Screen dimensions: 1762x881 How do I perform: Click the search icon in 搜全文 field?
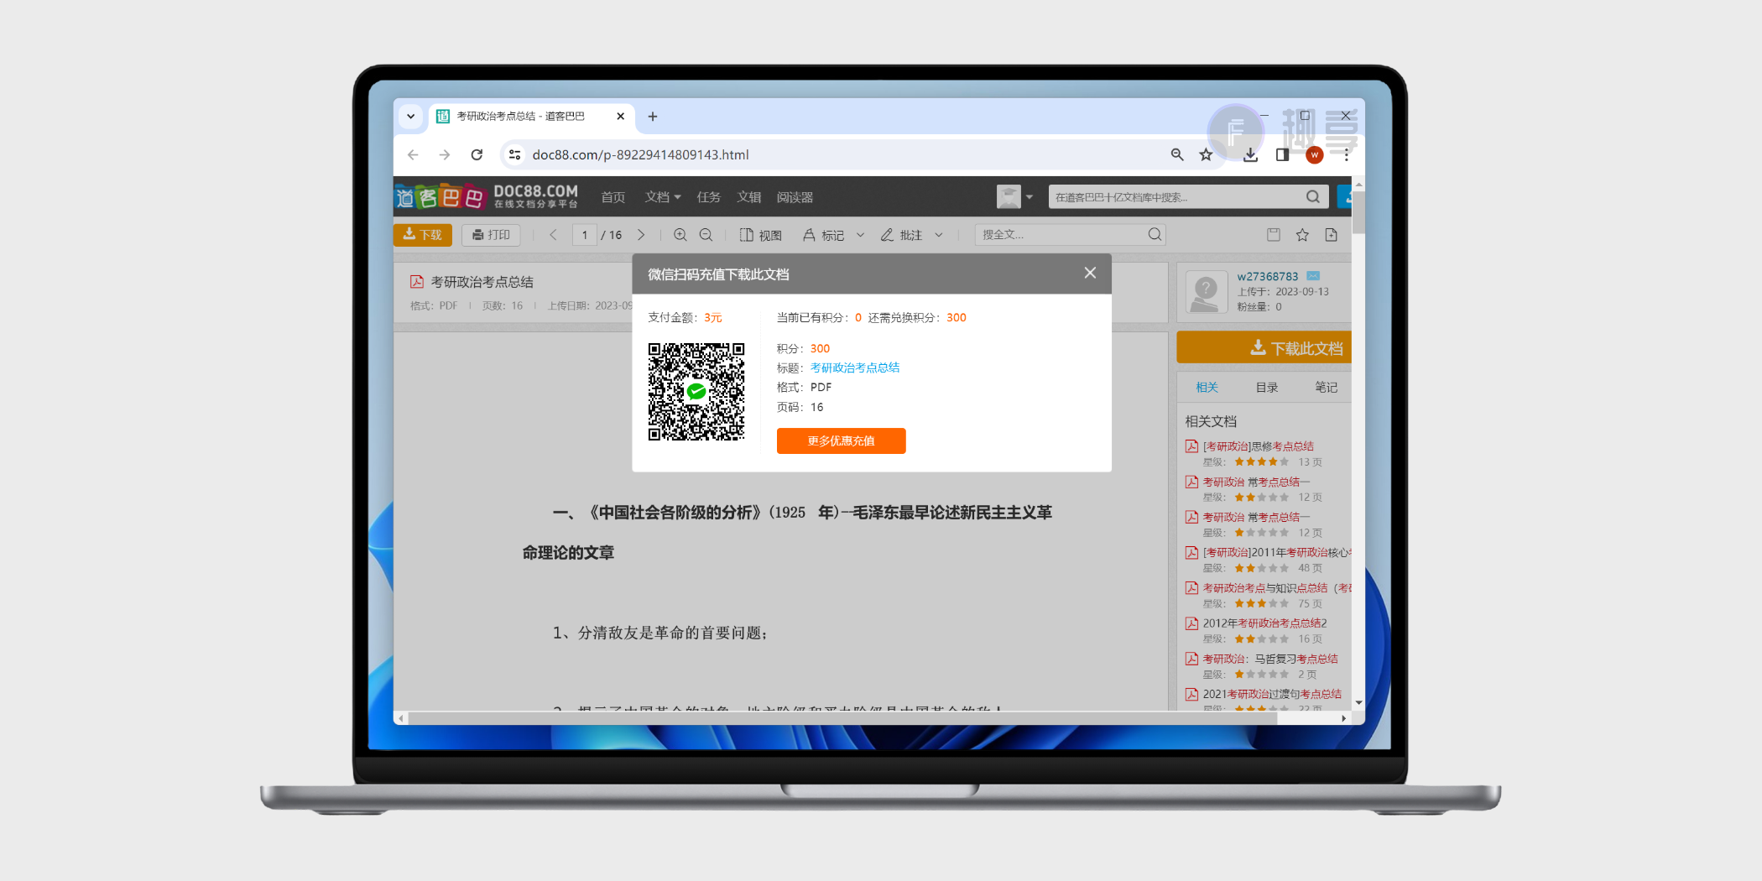(x=1155, y=235)
